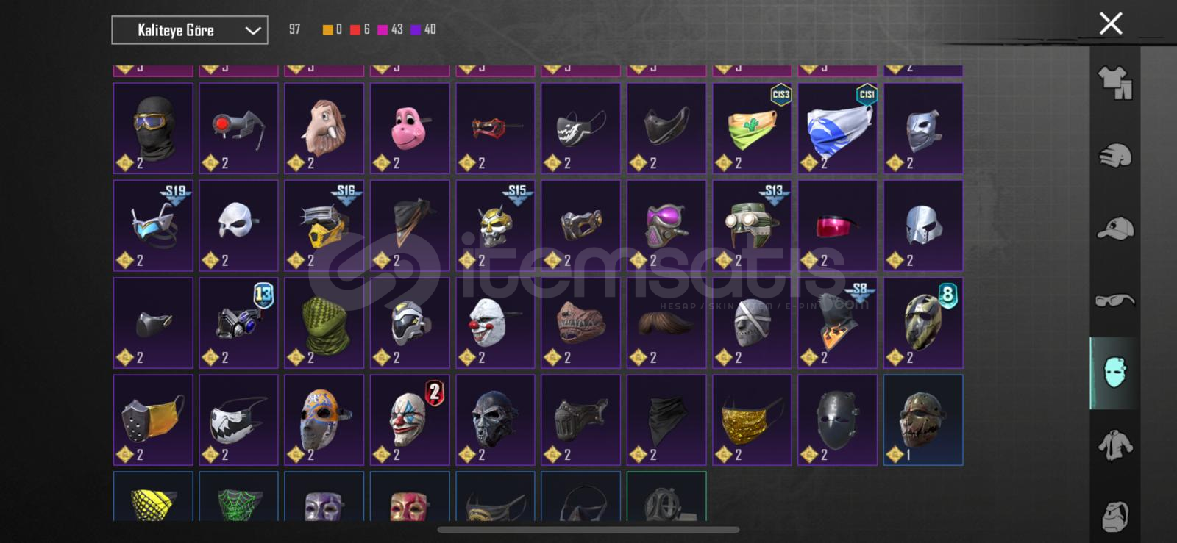1177x543 pixels.
Task: Click the dropdown chevron beside Kaliteye Göre
Action: (252, 31)
